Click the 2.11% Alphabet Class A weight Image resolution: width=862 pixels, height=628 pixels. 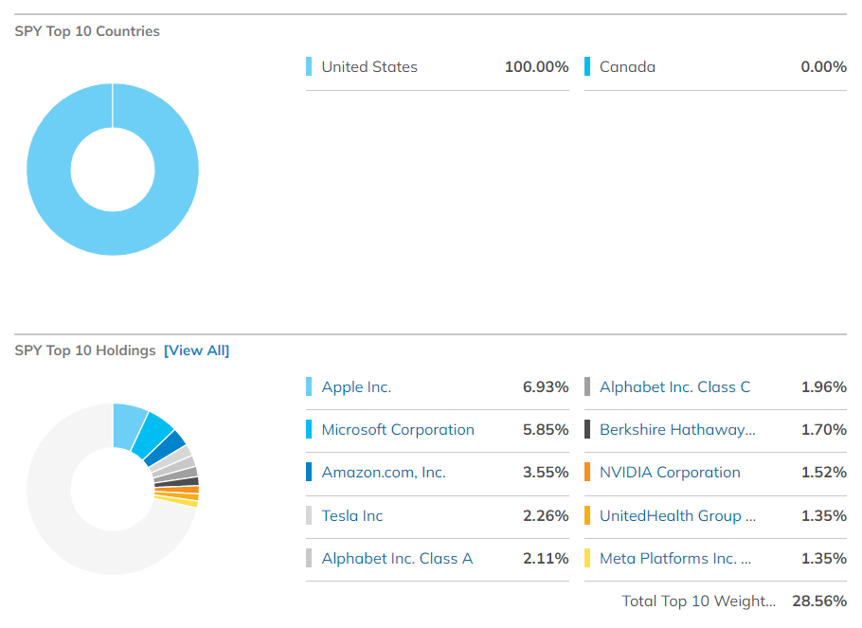click(x=546, y=559)
